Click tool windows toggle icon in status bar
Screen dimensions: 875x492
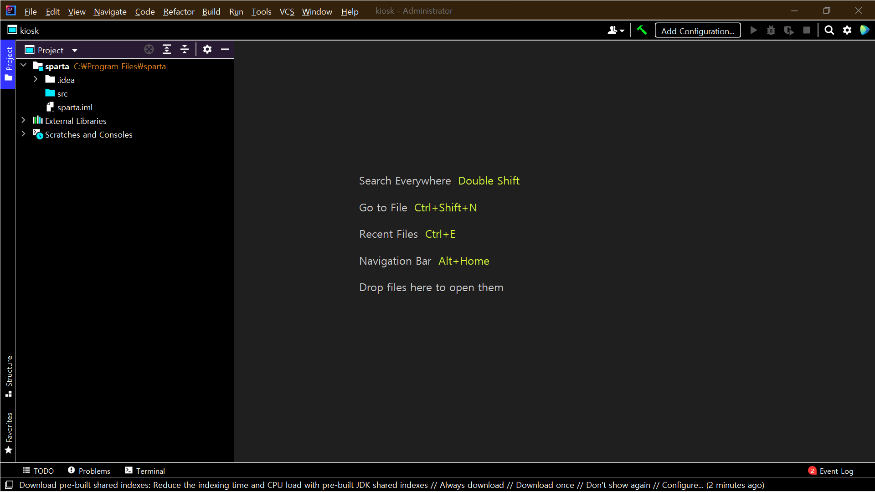click(x=9, y=485)
